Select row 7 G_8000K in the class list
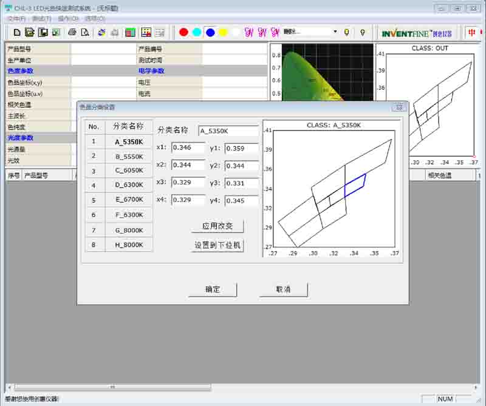Image resolution: width=486 pixels, height=406 pixels. (x=119, y=230)
